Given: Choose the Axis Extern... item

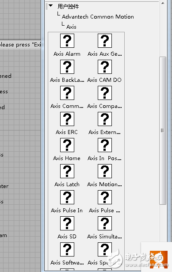Looking at the screenshot, I should [x=105, y=119].
